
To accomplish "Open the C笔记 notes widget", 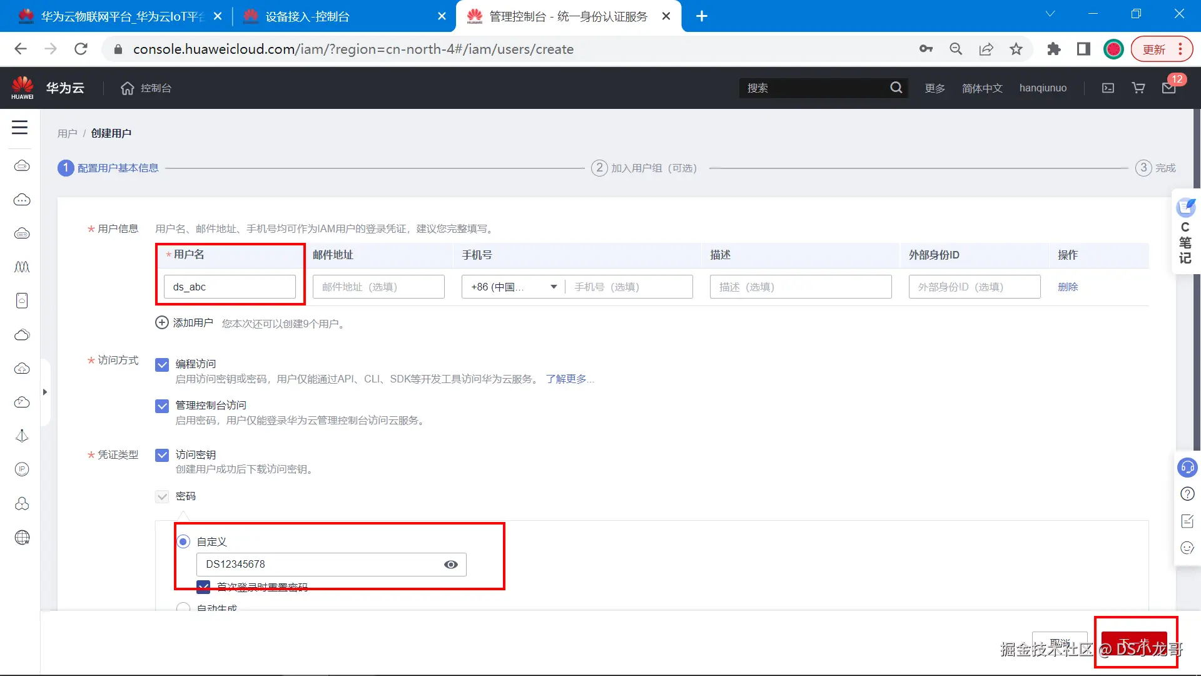I will coord(1185,232).
